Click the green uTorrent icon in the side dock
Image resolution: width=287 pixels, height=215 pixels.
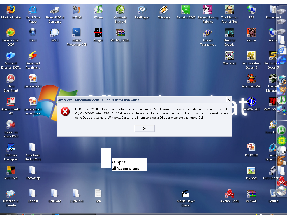tap(281, 130)
